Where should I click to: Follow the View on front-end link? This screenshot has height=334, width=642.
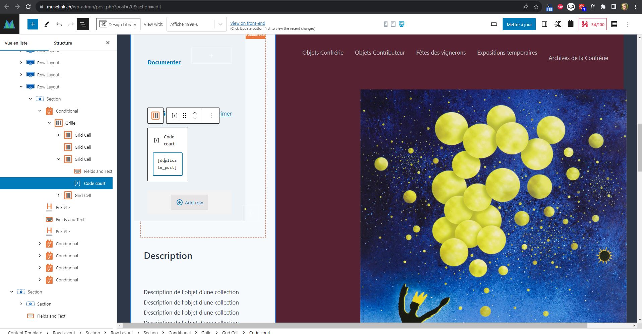pyautogui.click(x=248, y=23)
